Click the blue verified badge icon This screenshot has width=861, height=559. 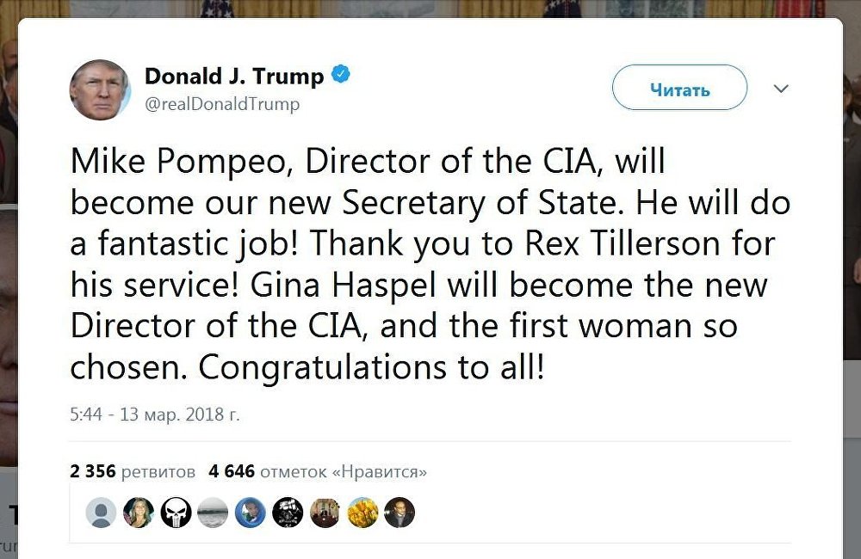tap(341, 76)
